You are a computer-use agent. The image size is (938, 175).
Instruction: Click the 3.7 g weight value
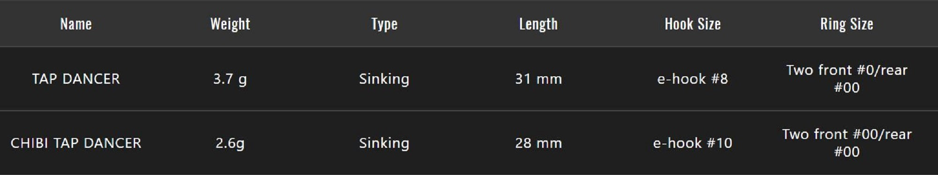[x=230, y=79]
